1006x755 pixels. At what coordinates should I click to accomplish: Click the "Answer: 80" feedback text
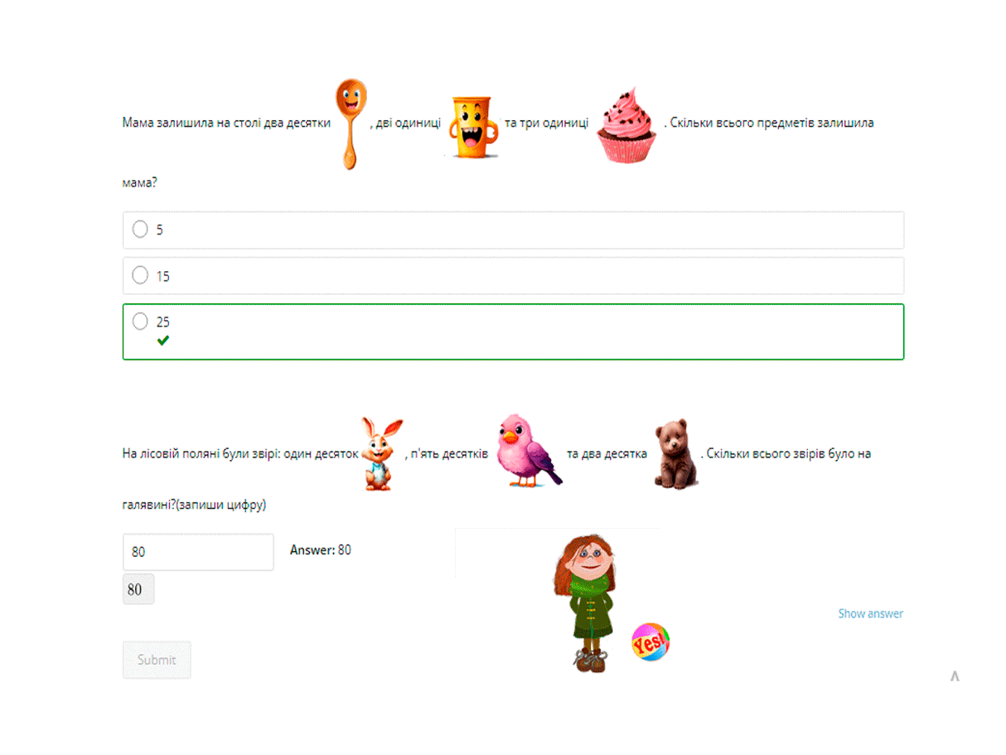click(321, 549)
